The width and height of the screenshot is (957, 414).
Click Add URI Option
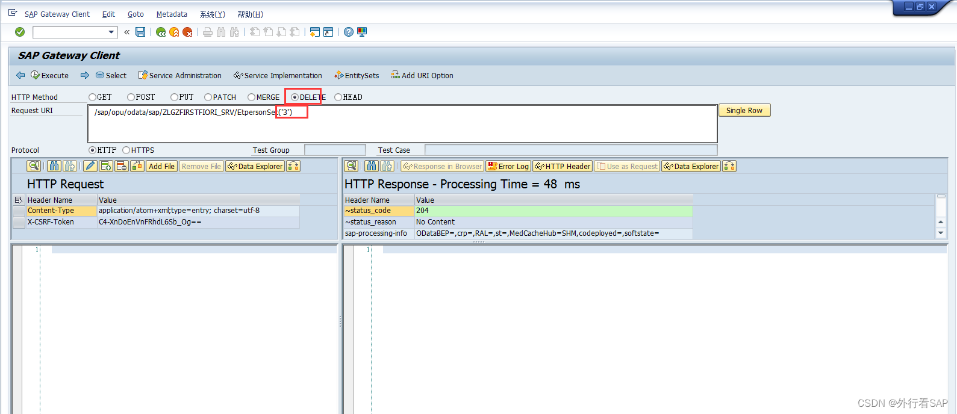422,75
